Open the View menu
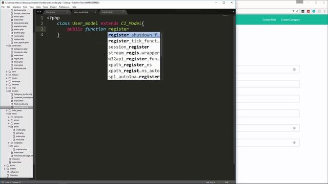 click(x=32, y=7)
